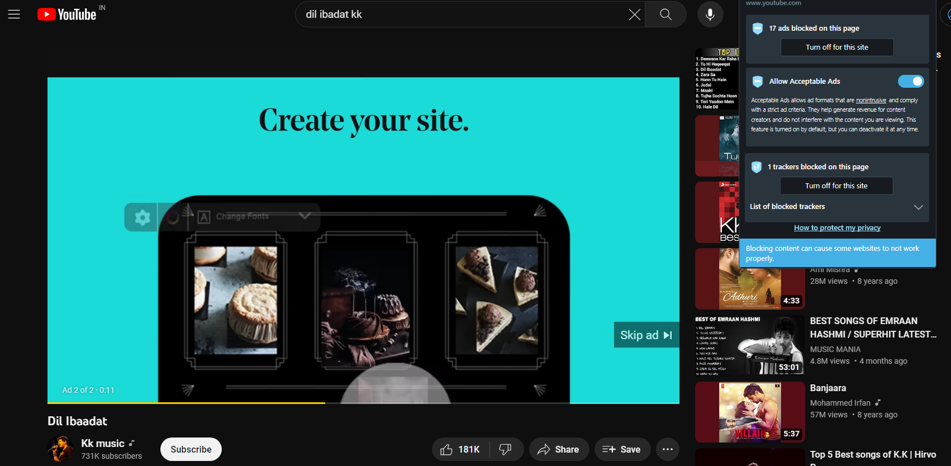951x466 pixels.
Task: Turn off tracker blocking for this site
Action: pos(836,186)
